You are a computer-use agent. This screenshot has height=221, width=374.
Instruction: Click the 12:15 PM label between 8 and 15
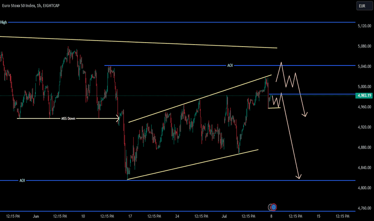(x=295, y=217)
